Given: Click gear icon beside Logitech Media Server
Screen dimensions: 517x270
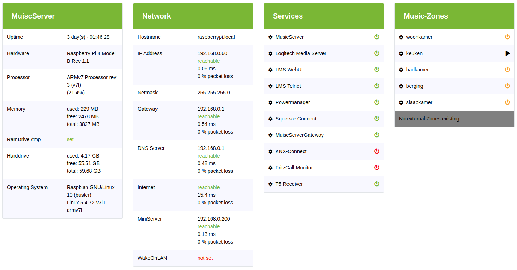Looking at the screenshot, I should (270, 53).
